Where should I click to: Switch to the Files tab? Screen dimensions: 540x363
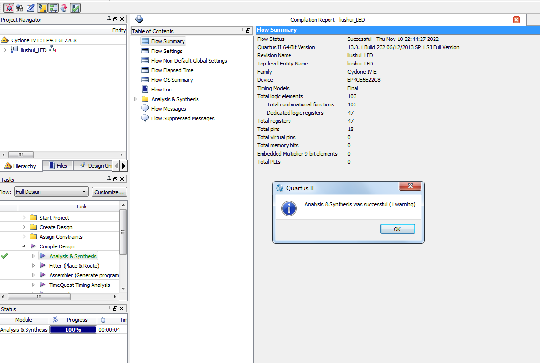coord(58,166)
